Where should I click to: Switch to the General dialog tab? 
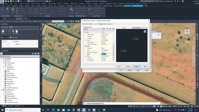click(91, 24)
